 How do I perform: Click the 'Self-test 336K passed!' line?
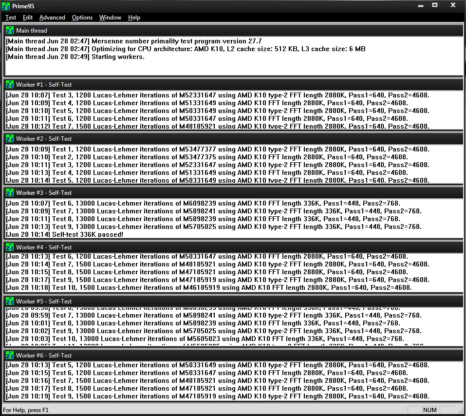pyautogui.click(x=64, y=234)
